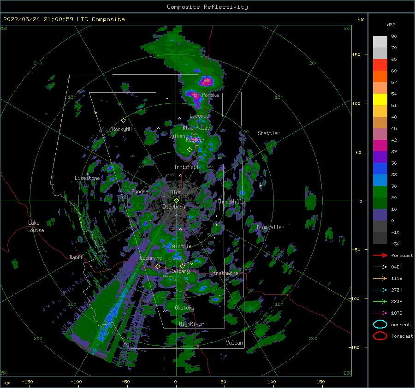Click the cyan 27ZW arrow legend symbol
Screen dimensions: 415x388
[380, 290]
